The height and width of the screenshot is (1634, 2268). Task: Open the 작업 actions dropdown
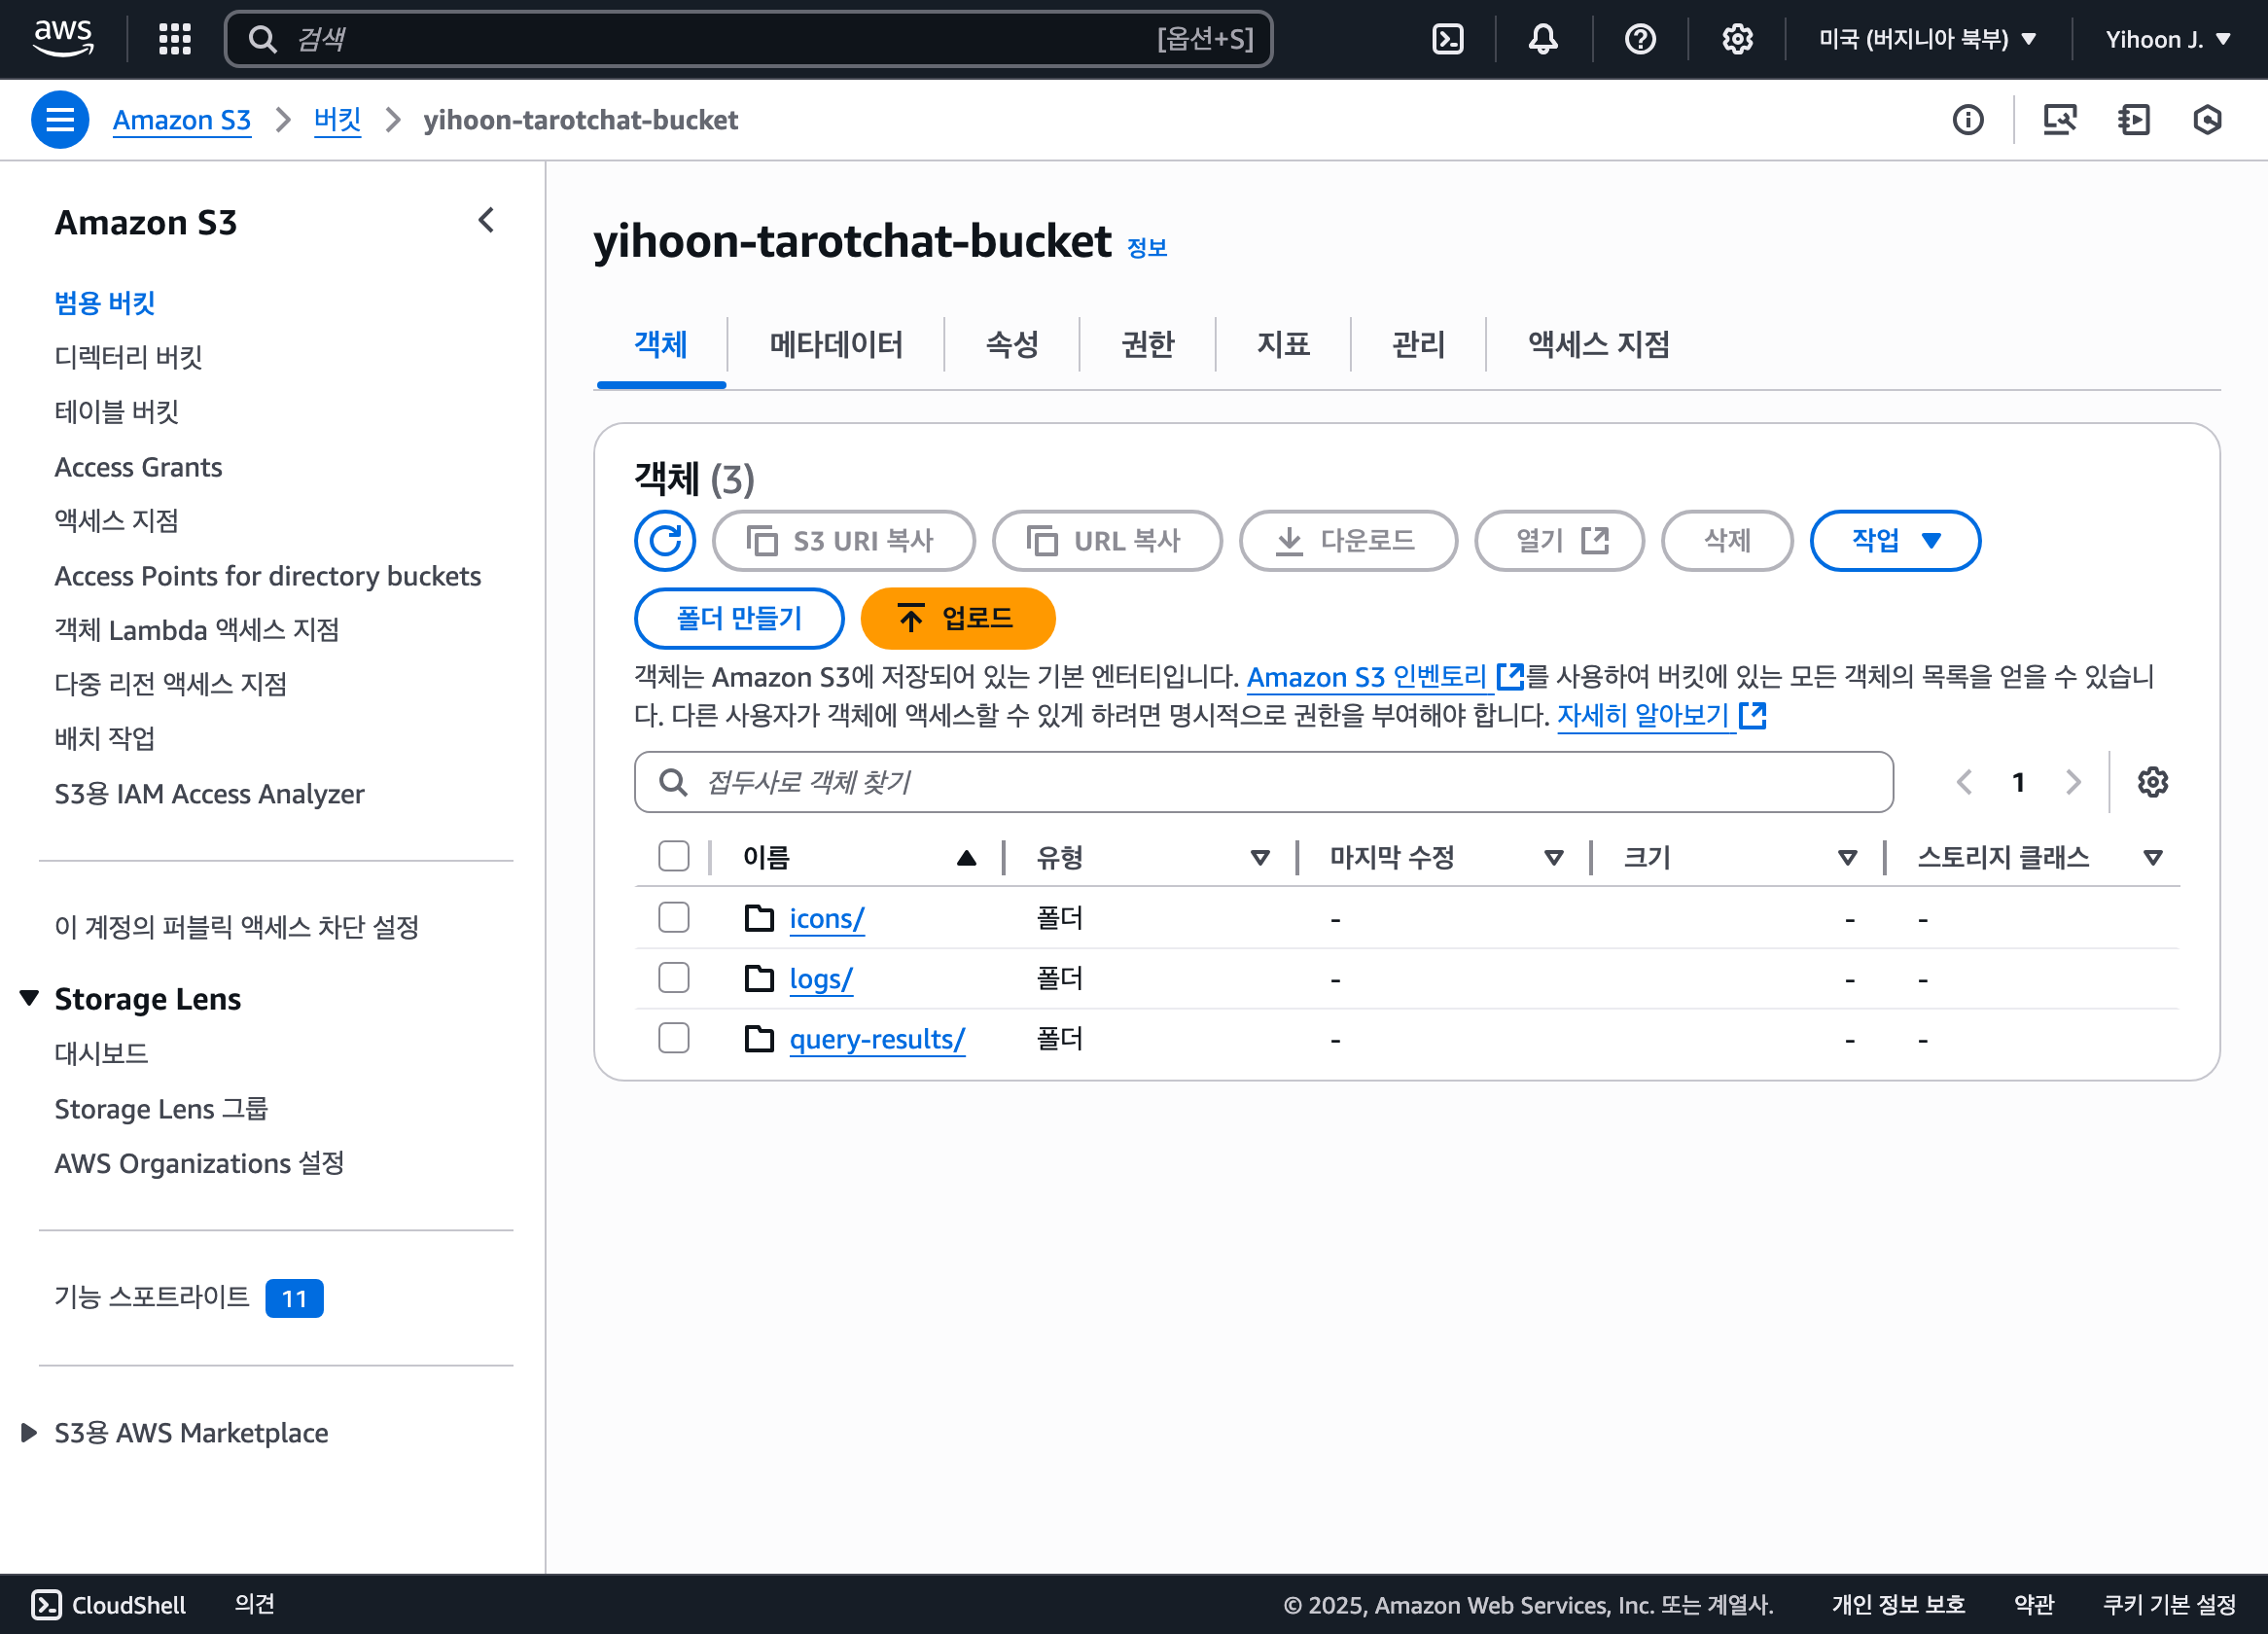[x=1894, y=541]
